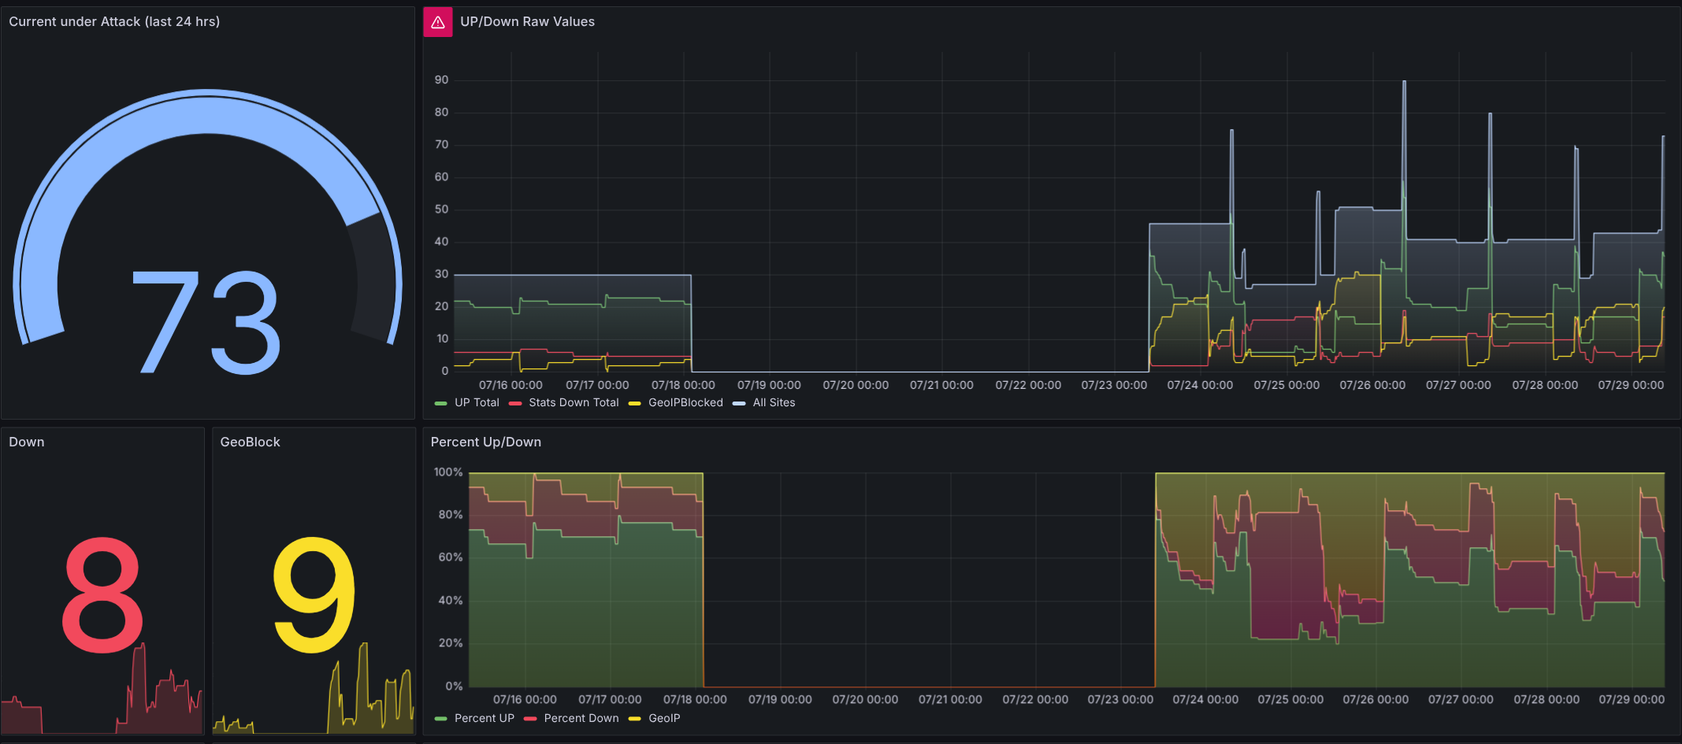Toggle GeoIP series in Percent legend
1682x744 pixels.
click(664, 718)
